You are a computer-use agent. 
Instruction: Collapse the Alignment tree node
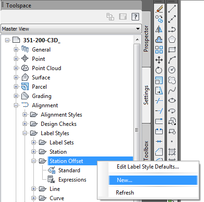tap(16, 105)
